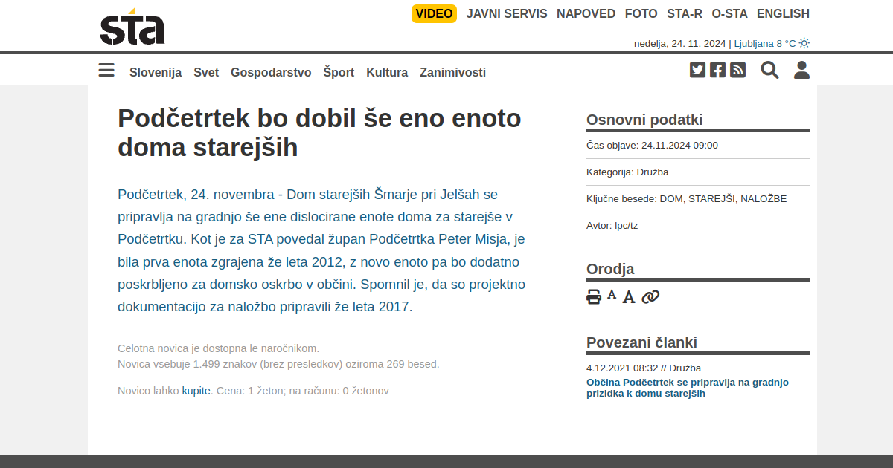
Task: Go to Gospodarstvo section
Action: coord(271,72)
